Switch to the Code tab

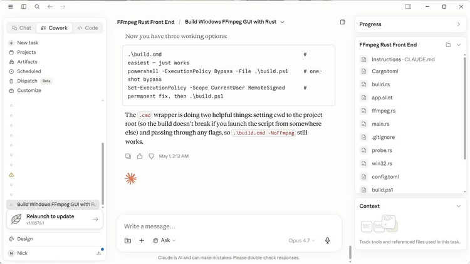88,28
